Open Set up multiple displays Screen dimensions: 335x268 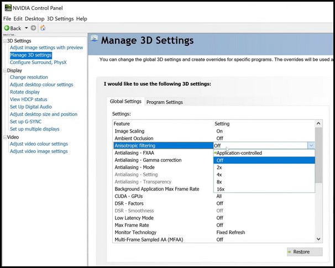[35, 129]
